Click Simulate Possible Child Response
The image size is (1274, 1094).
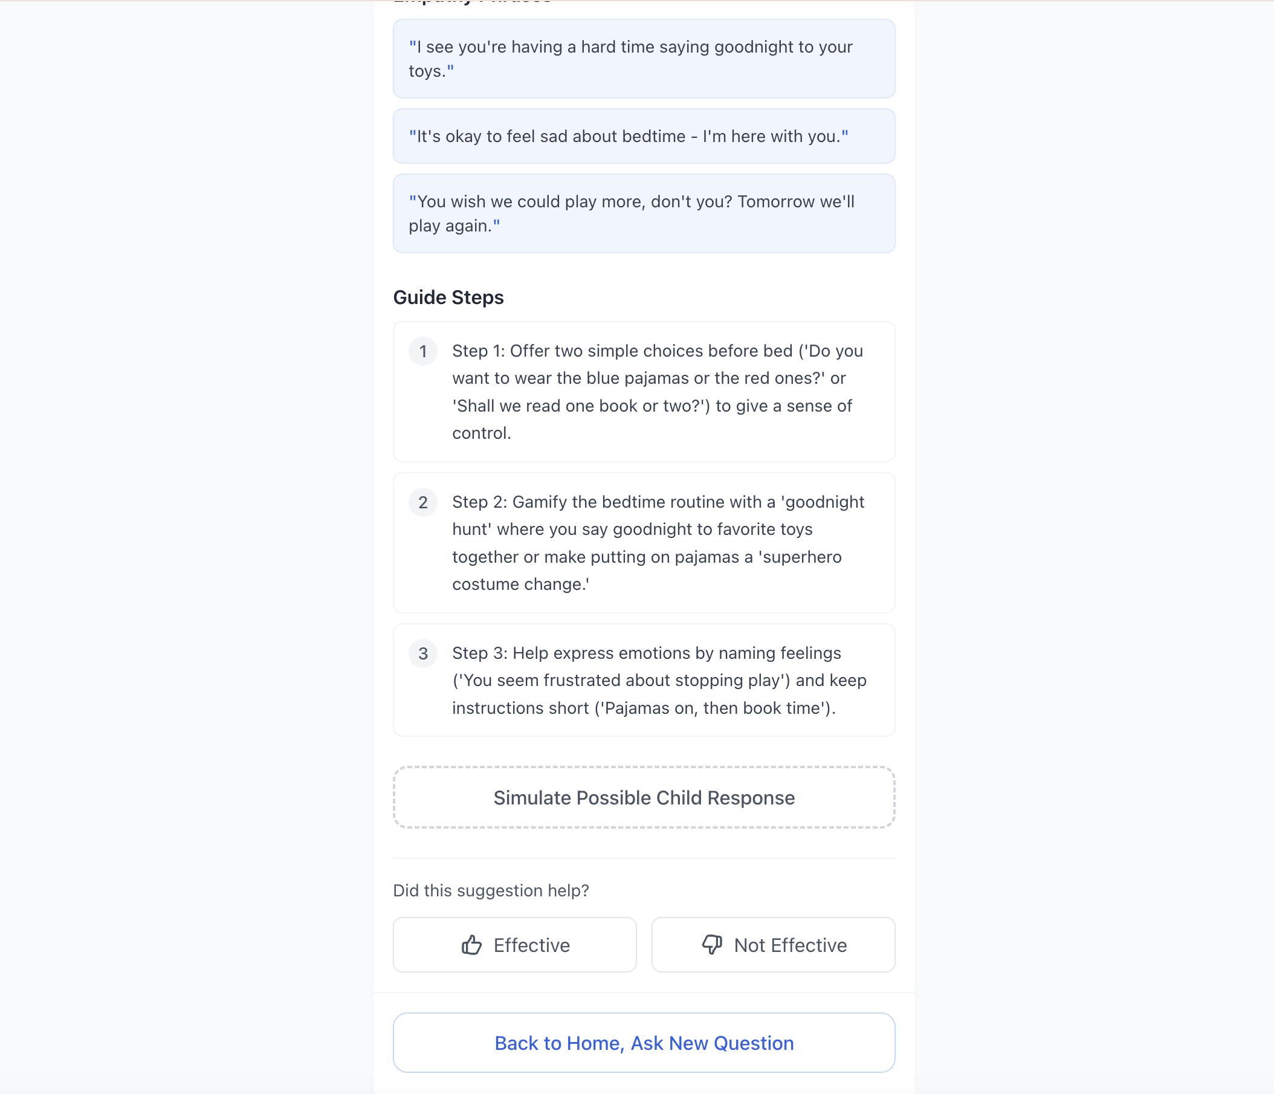coord(643,798)
